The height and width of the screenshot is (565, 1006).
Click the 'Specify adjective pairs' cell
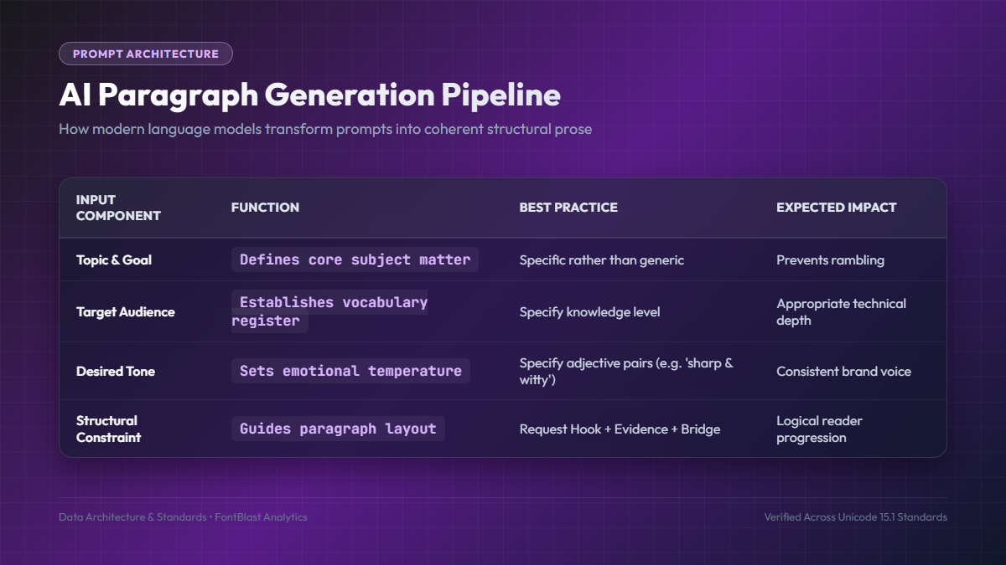tap(626, 372)
